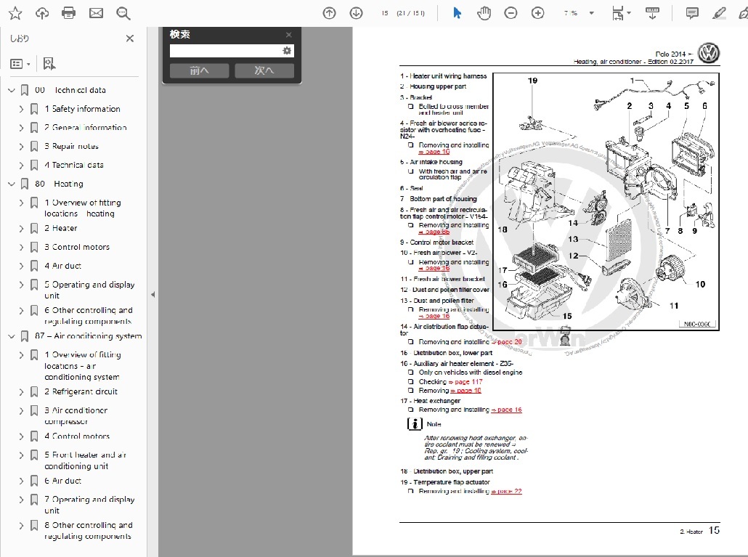The image size is (748, 557).
Task: Follow the Checking page 117 link
Action: coord(466,382)
